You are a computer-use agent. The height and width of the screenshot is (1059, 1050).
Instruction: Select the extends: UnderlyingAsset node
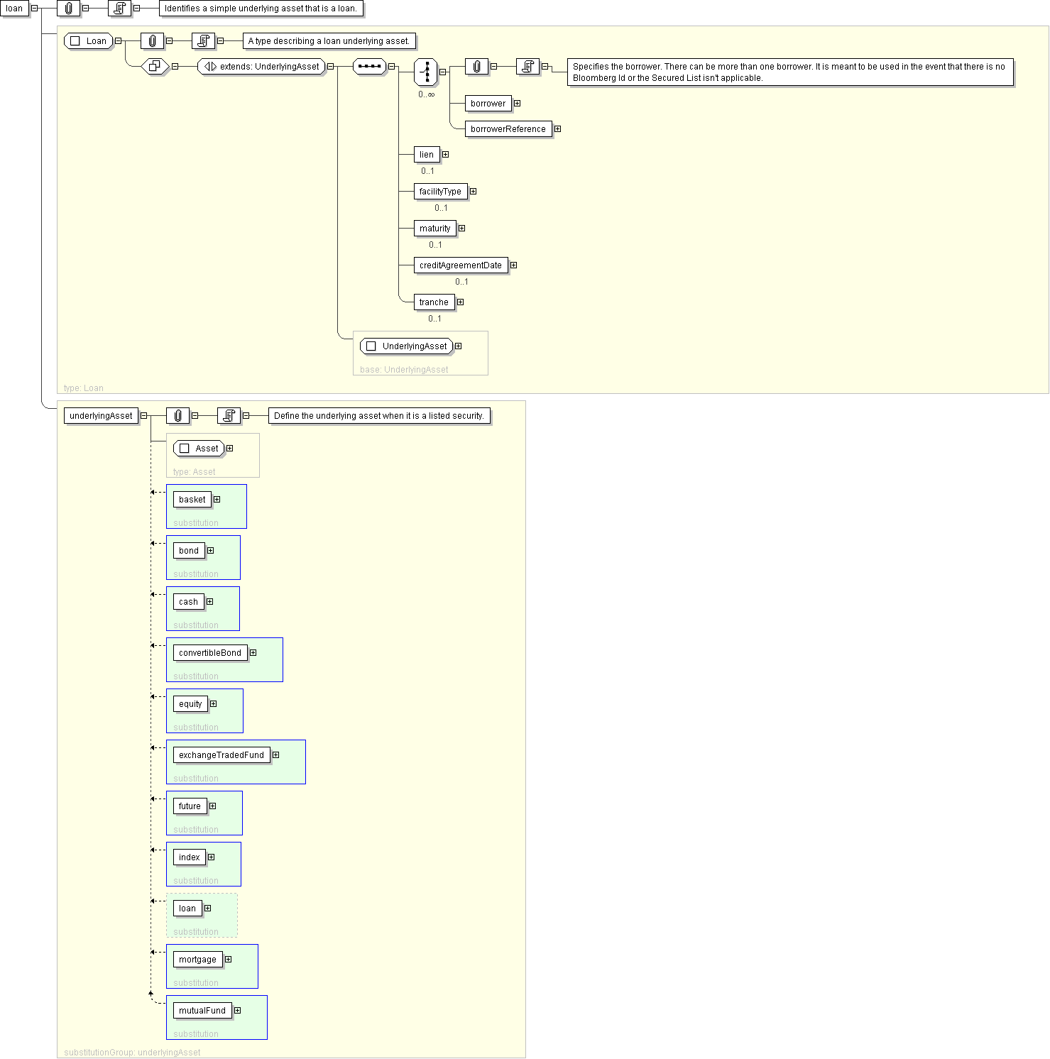pyautogui.click(x=261, y=67)
